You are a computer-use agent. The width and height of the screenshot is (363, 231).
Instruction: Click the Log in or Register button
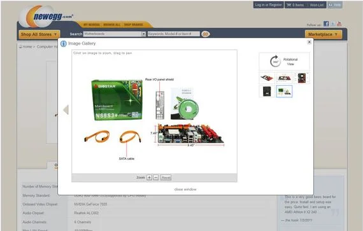pyautogui.click(x=268, y=5)
